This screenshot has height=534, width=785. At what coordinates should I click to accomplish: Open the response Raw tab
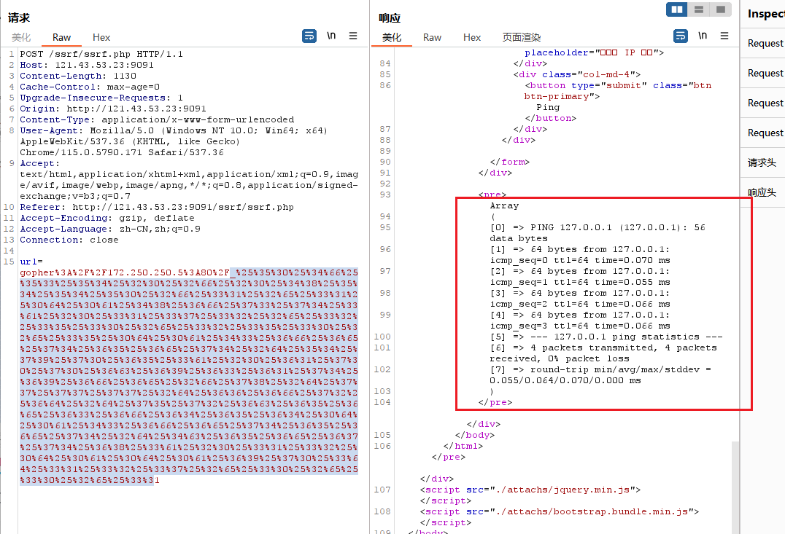pos(432,37)
